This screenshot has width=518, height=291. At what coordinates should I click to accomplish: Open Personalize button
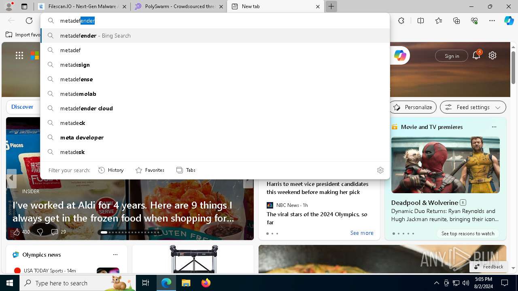point(413,107)
